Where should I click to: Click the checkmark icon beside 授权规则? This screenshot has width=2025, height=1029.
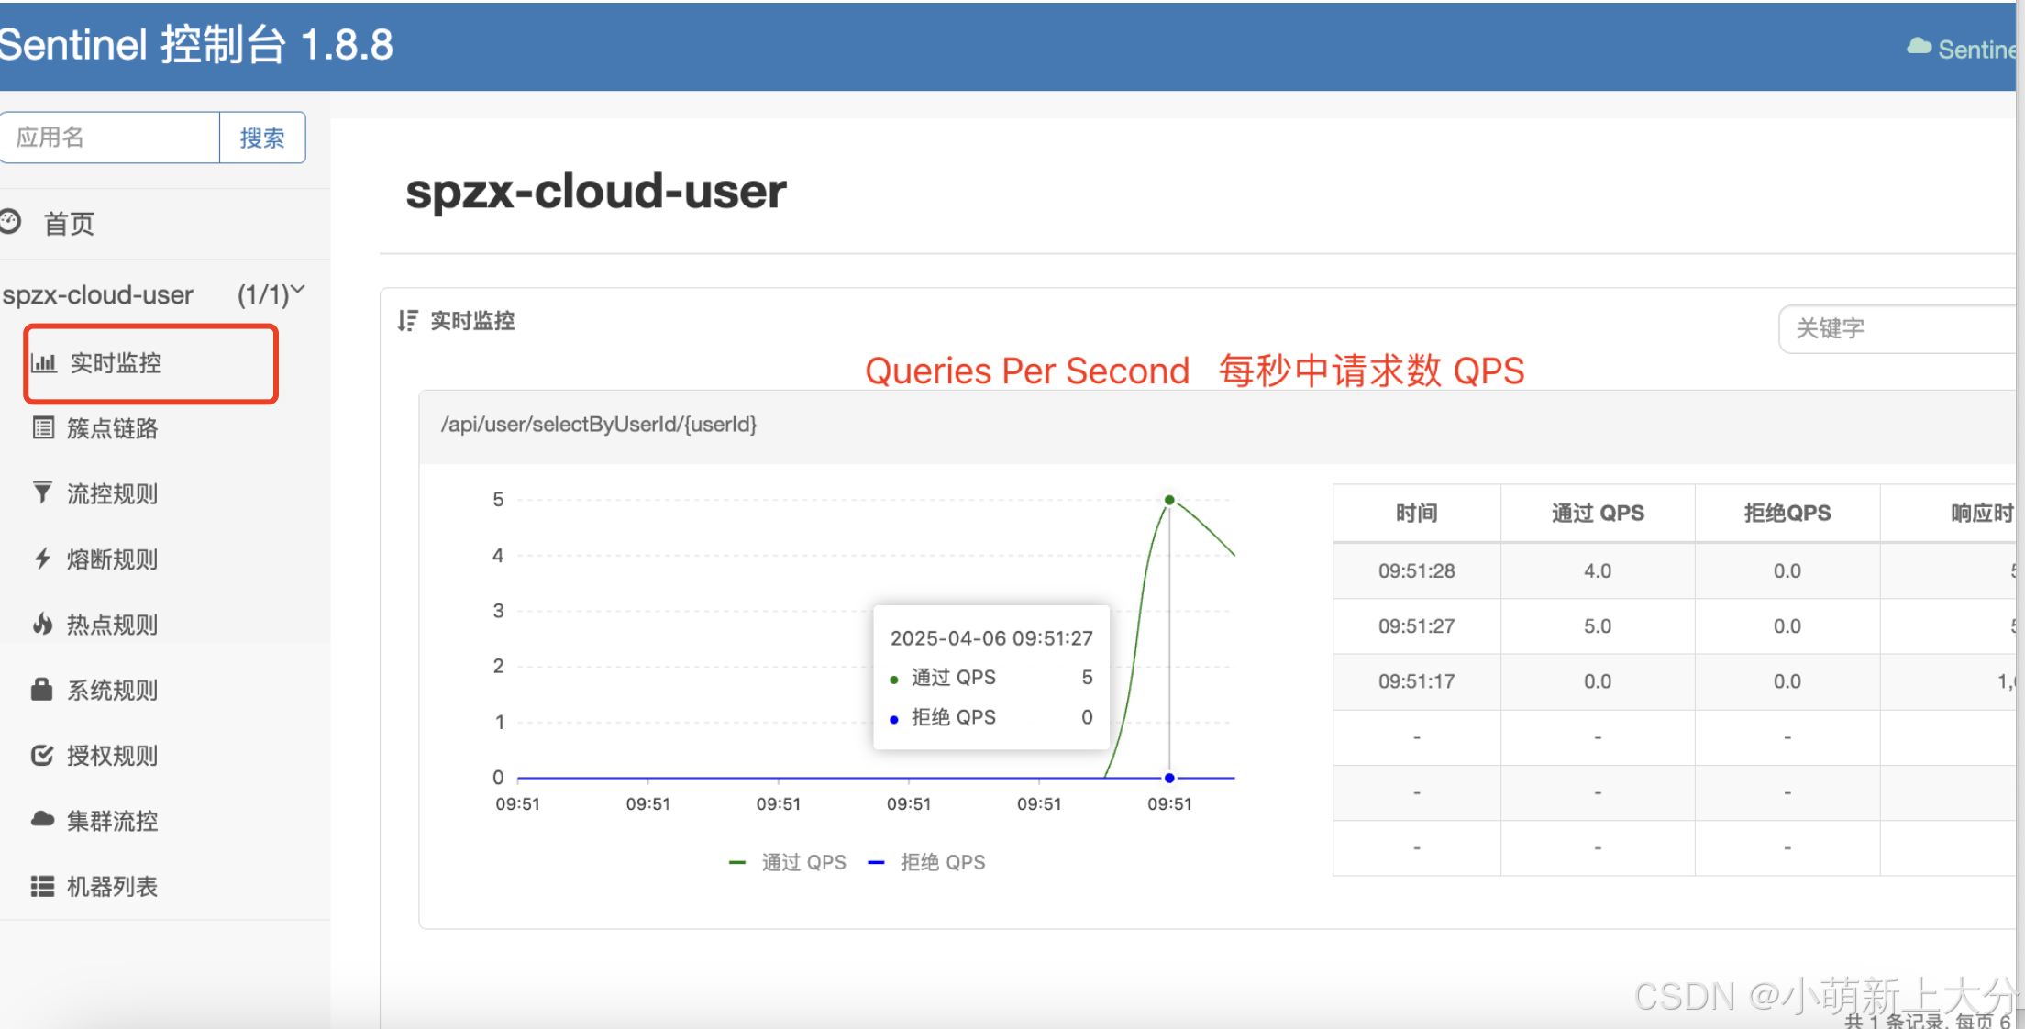tap(42, 755)
